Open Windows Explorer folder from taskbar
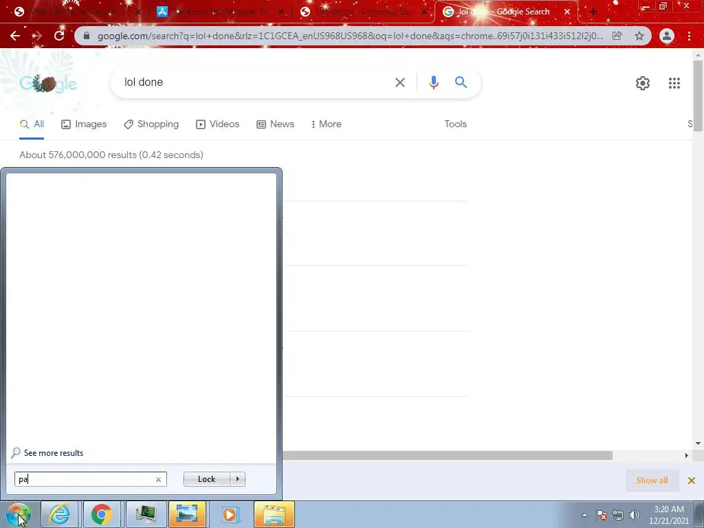The width and height of the screenshot is (704, 528). [x=274, y=514]
